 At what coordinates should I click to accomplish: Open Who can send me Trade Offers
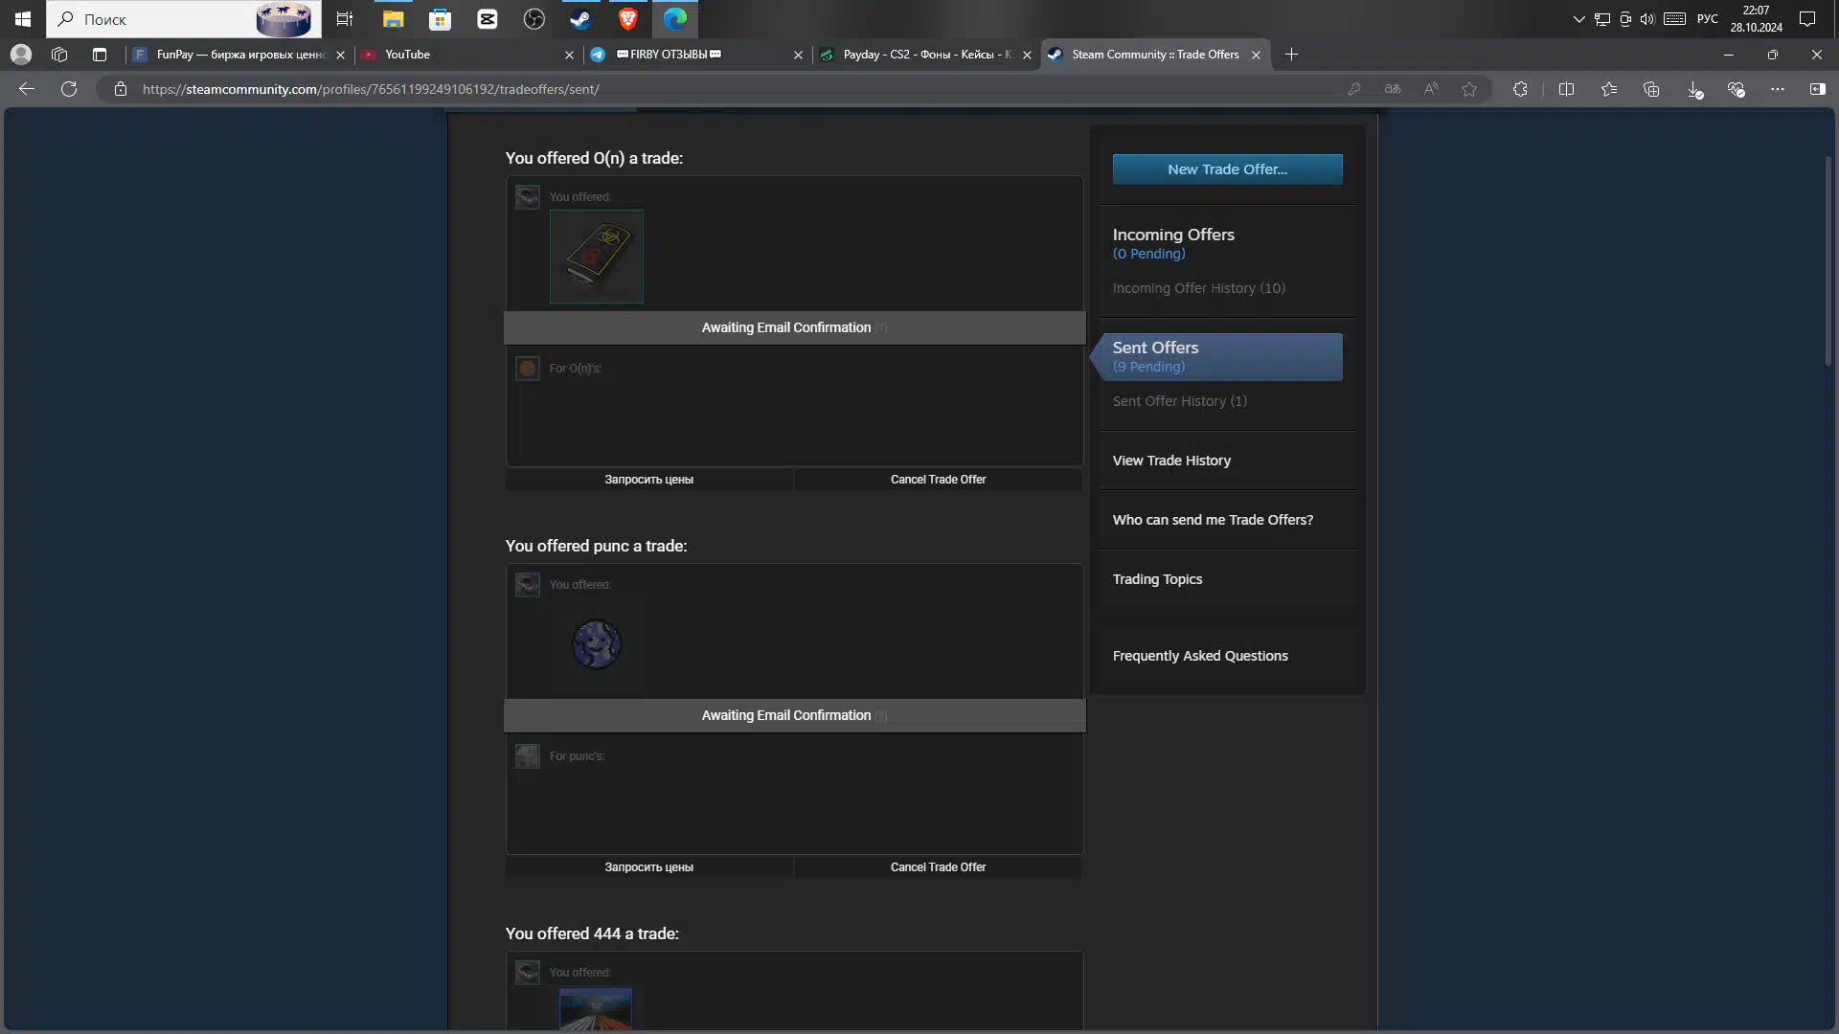coord(1213,520)
